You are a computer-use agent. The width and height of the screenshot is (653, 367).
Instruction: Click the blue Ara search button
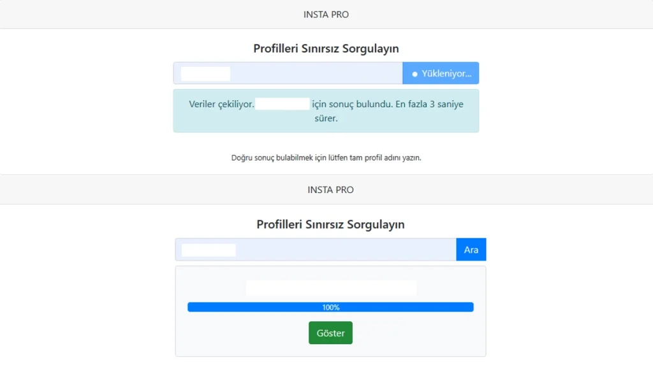(x=471, y=250)
